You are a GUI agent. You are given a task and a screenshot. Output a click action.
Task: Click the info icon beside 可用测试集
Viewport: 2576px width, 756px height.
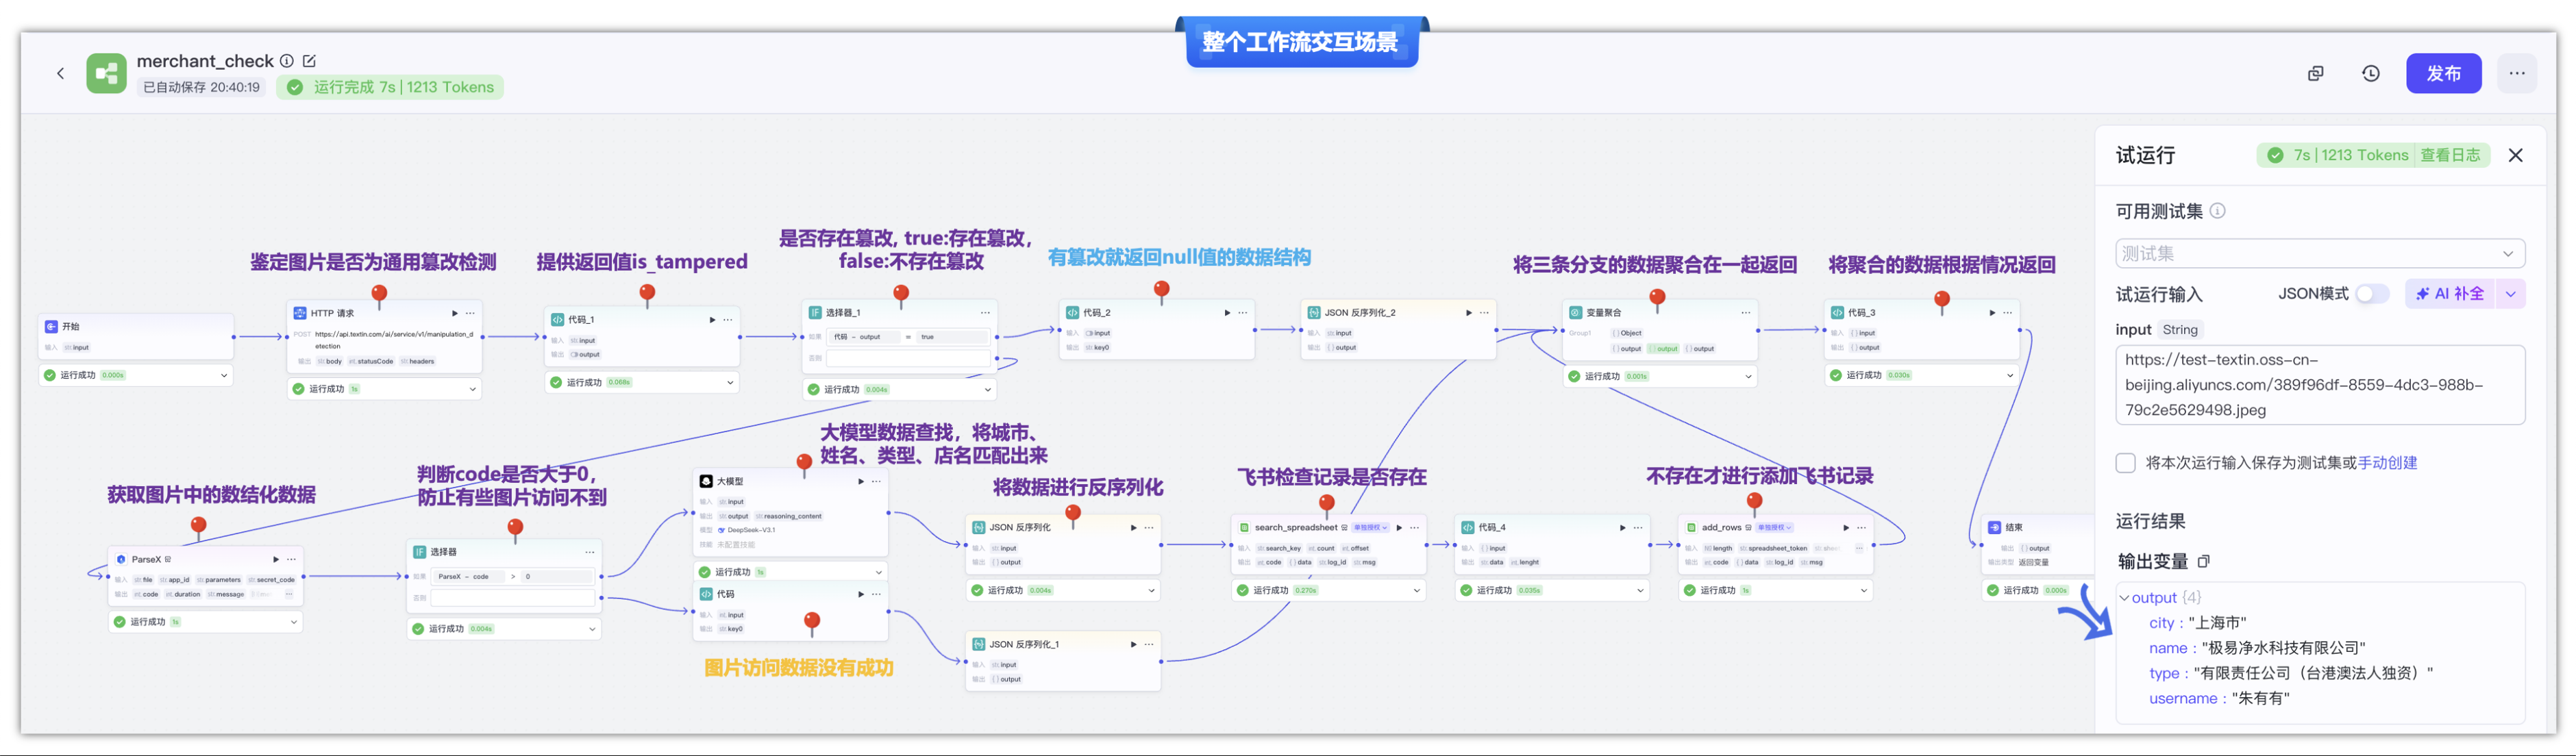point(2217,211)
